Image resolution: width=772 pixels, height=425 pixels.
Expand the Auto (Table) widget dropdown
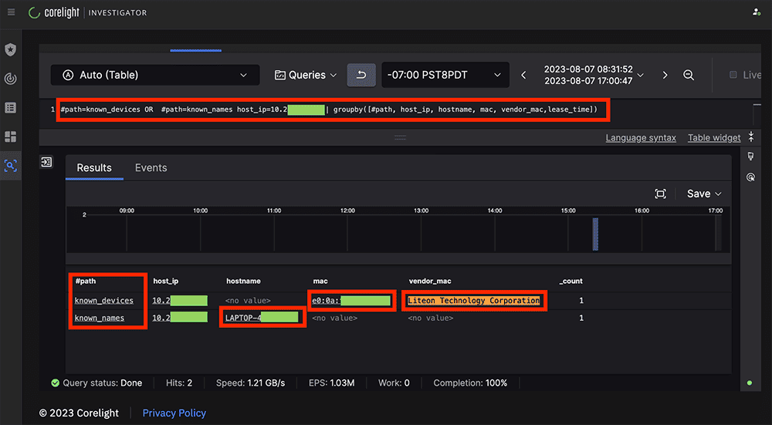coord(155,75)
